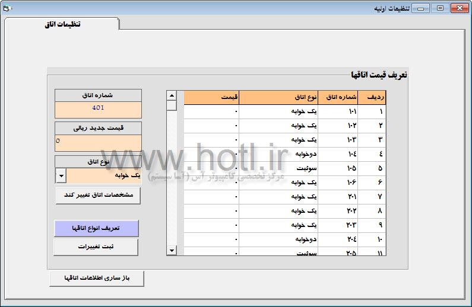The image size is (472, 307).
Task: Click باز سازی اطلاعات اتاقها button
Action: pyautogui.click(x=97, y=278)
